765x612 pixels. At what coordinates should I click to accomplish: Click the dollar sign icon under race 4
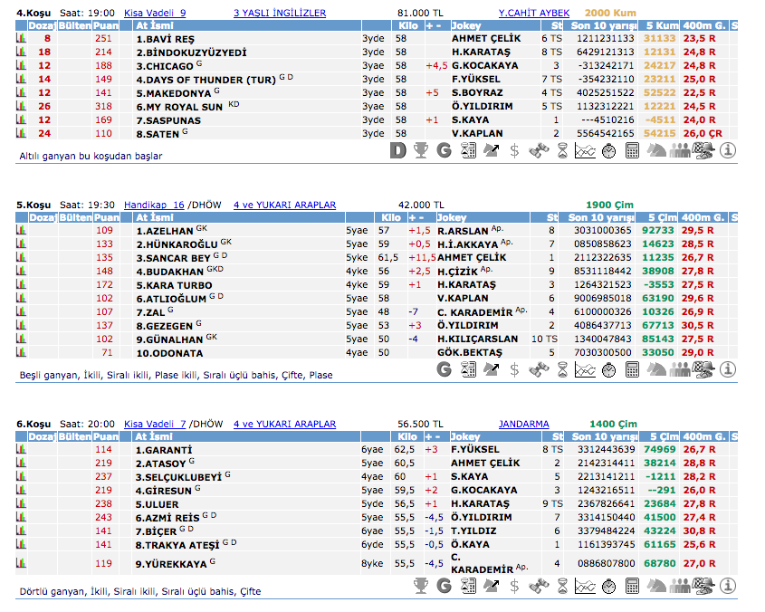tap(514, 150)
